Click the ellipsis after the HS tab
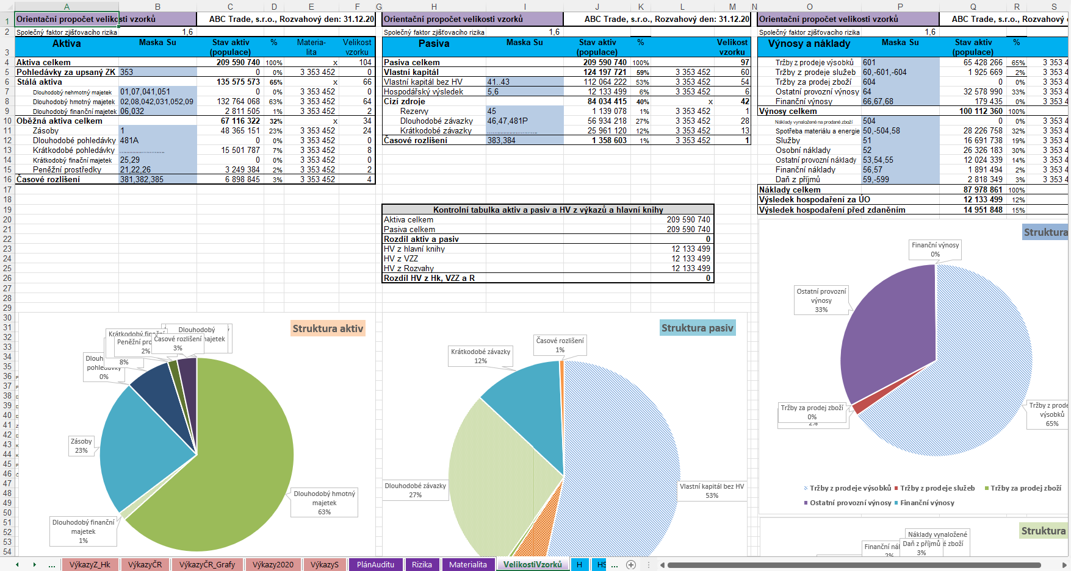This screenshot has height=571, width=1071. click(x=615, y=565)
